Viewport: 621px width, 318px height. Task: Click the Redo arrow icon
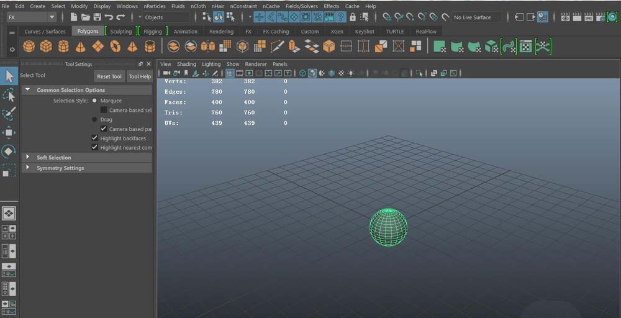click(x=120, y=17)
